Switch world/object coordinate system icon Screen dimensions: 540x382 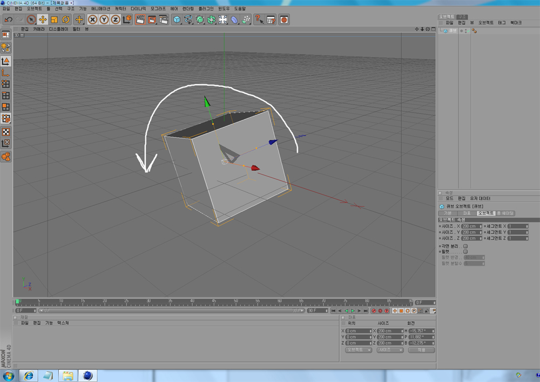pyautogui.click(x=127, y=19)
